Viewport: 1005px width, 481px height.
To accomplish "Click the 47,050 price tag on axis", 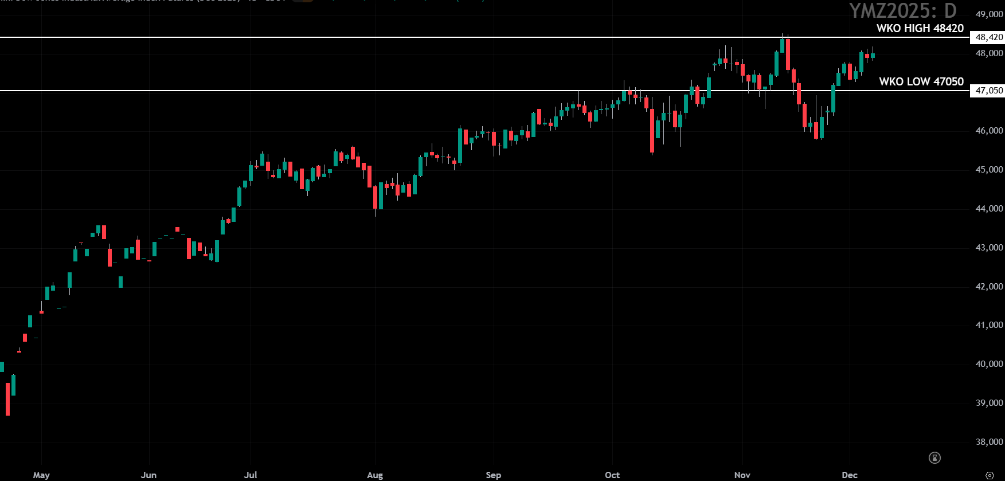I will (988, 91).
